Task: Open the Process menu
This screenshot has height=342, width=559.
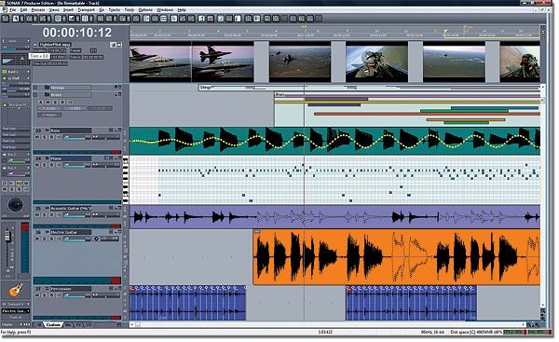Action: click(x=38, y=10)
